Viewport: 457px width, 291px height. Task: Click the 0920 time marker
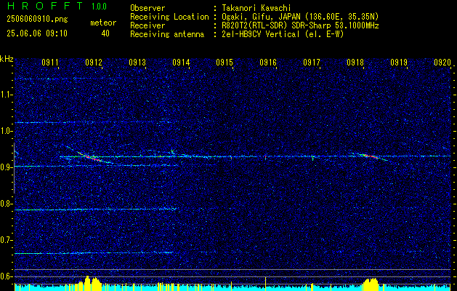click(442, 62)
